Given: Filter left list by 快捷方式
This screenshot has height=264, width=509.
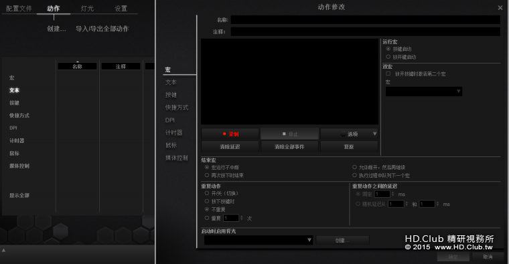Looking at the screenshot, I should (19, 116).
